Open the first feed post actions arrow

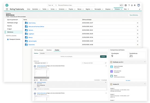coord(106,66)
